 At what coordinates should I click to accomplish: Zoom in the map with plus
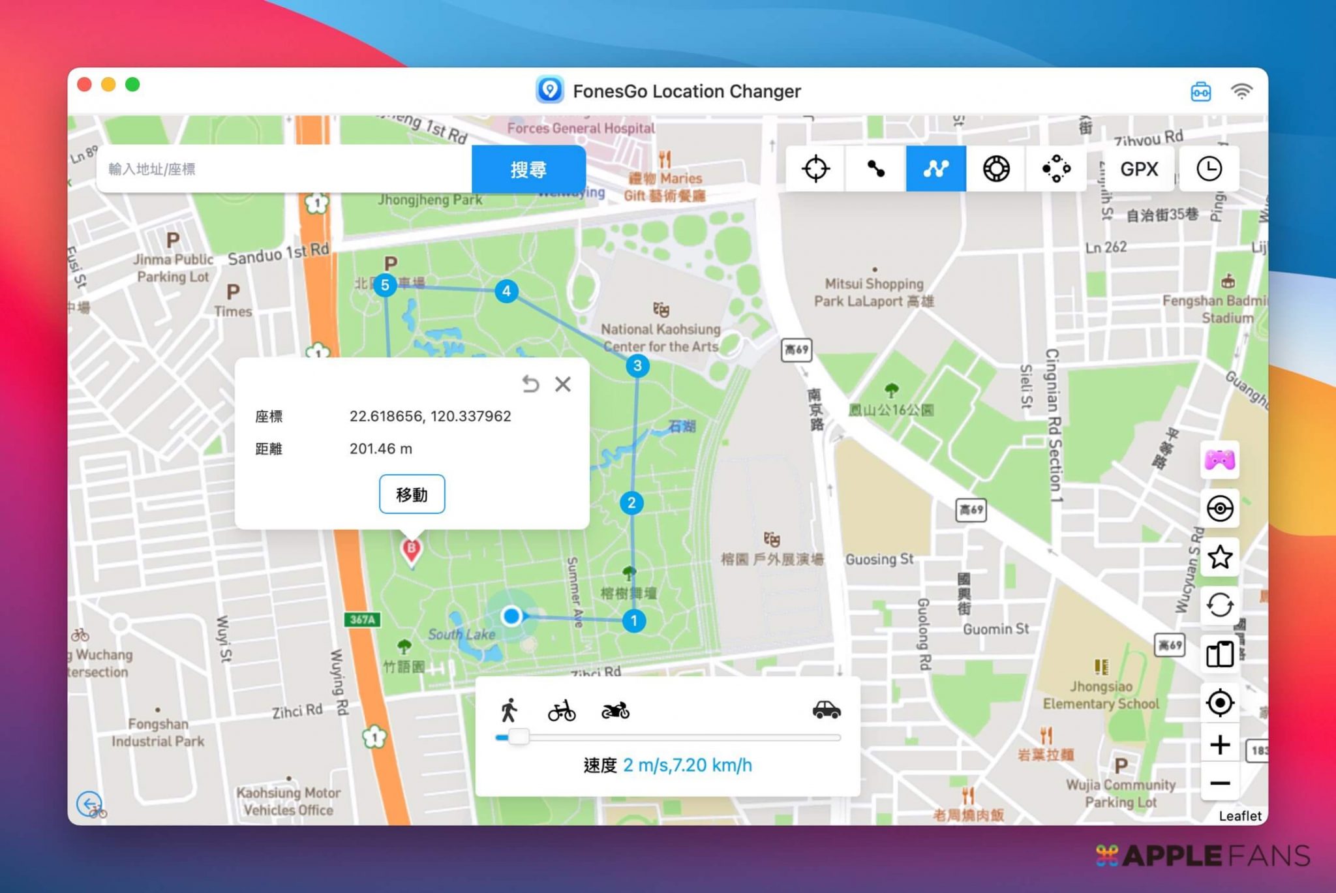(x=1219, y=744)
